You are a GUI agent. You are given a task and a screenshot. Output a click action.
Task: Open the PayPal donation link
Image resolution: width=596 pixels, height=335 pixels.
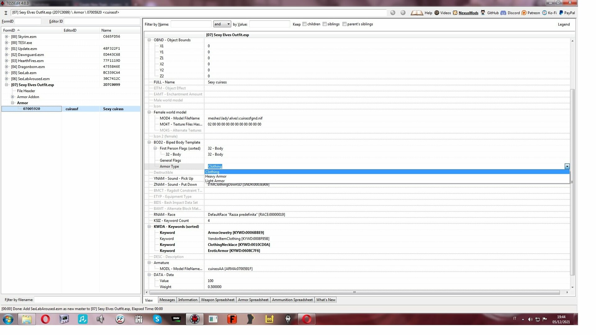569,13
